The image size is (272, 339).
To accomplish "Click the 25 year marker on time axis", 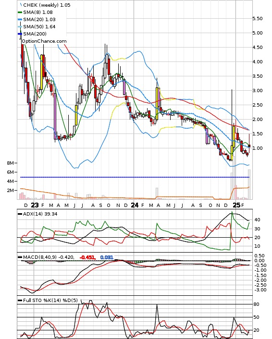I will coord(236,205).
